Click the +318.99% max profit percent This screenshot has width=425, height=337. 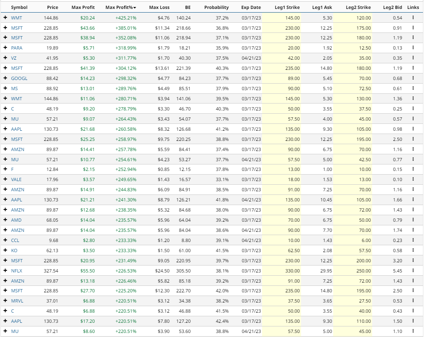point(126,48)
